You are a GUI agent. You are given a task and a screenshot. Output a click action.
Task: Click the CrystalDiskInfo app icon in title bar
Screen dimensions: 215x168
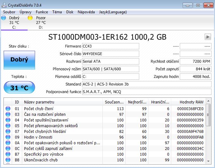click(4, 5)
